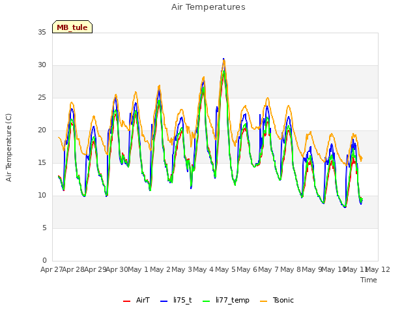
Task: Click the Air Temperature (C) axis title
Action: [x=8, y=148]
